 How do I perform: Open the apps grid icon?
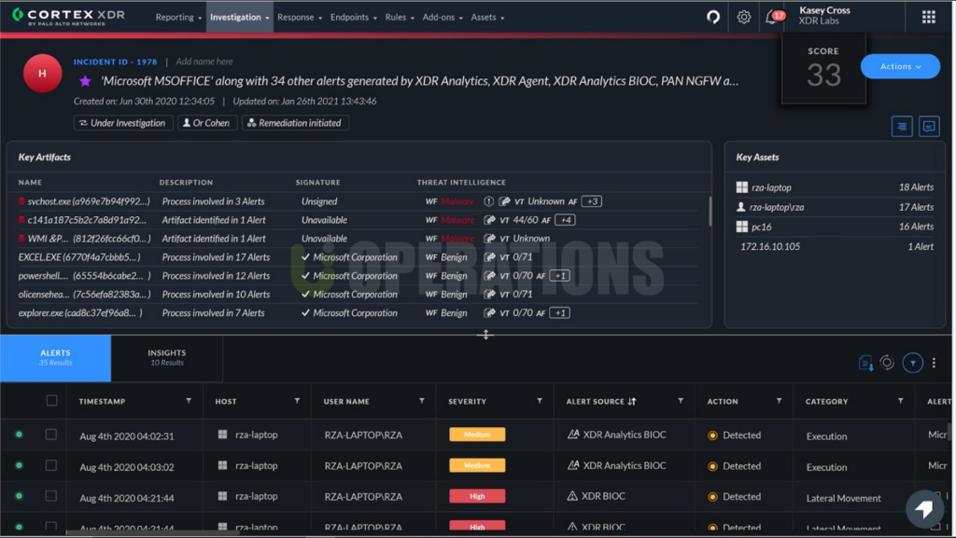(928, 17)
